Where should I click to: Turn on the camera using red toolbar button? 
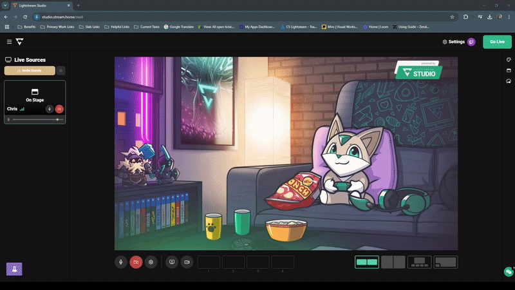[x=136, y=262]
